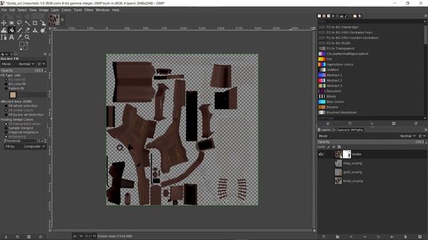Open the layer Mode Normal dropdown
The height and width of the screenshot is (240, 428).
[408, 136]
